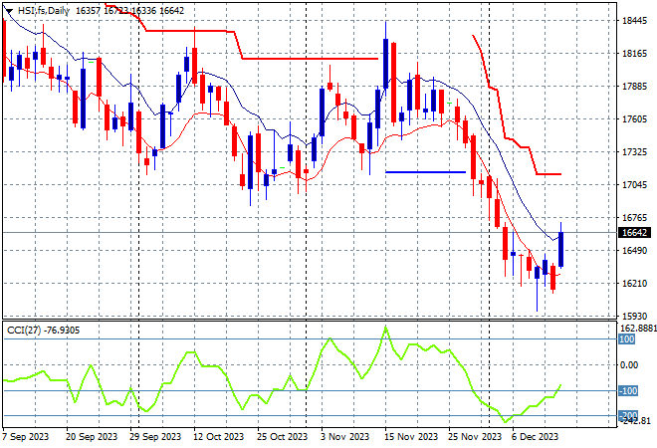Click the small green dash marker near 20 Sep
Image resolution: width=657 pixels, height=448 pixels.
tap(92, 62)
